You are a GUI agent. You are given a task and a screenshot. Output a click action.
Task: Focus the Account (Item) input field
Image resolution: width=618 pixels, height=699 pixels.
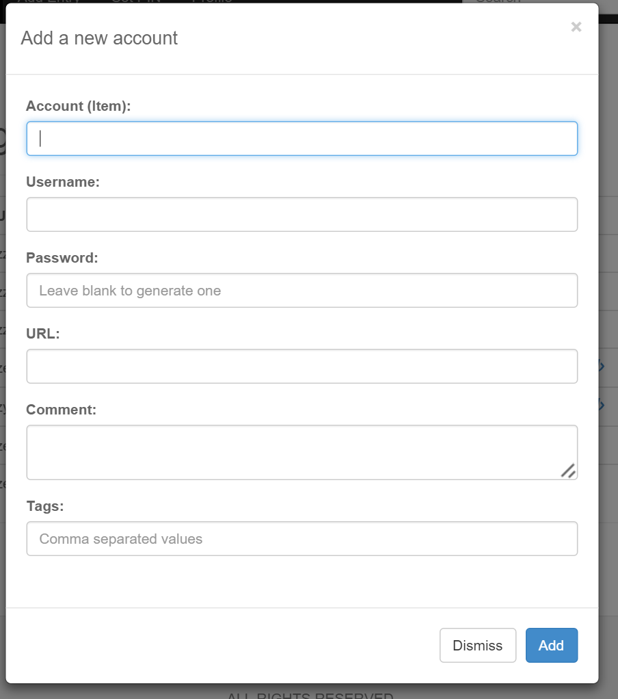[301, 138]
